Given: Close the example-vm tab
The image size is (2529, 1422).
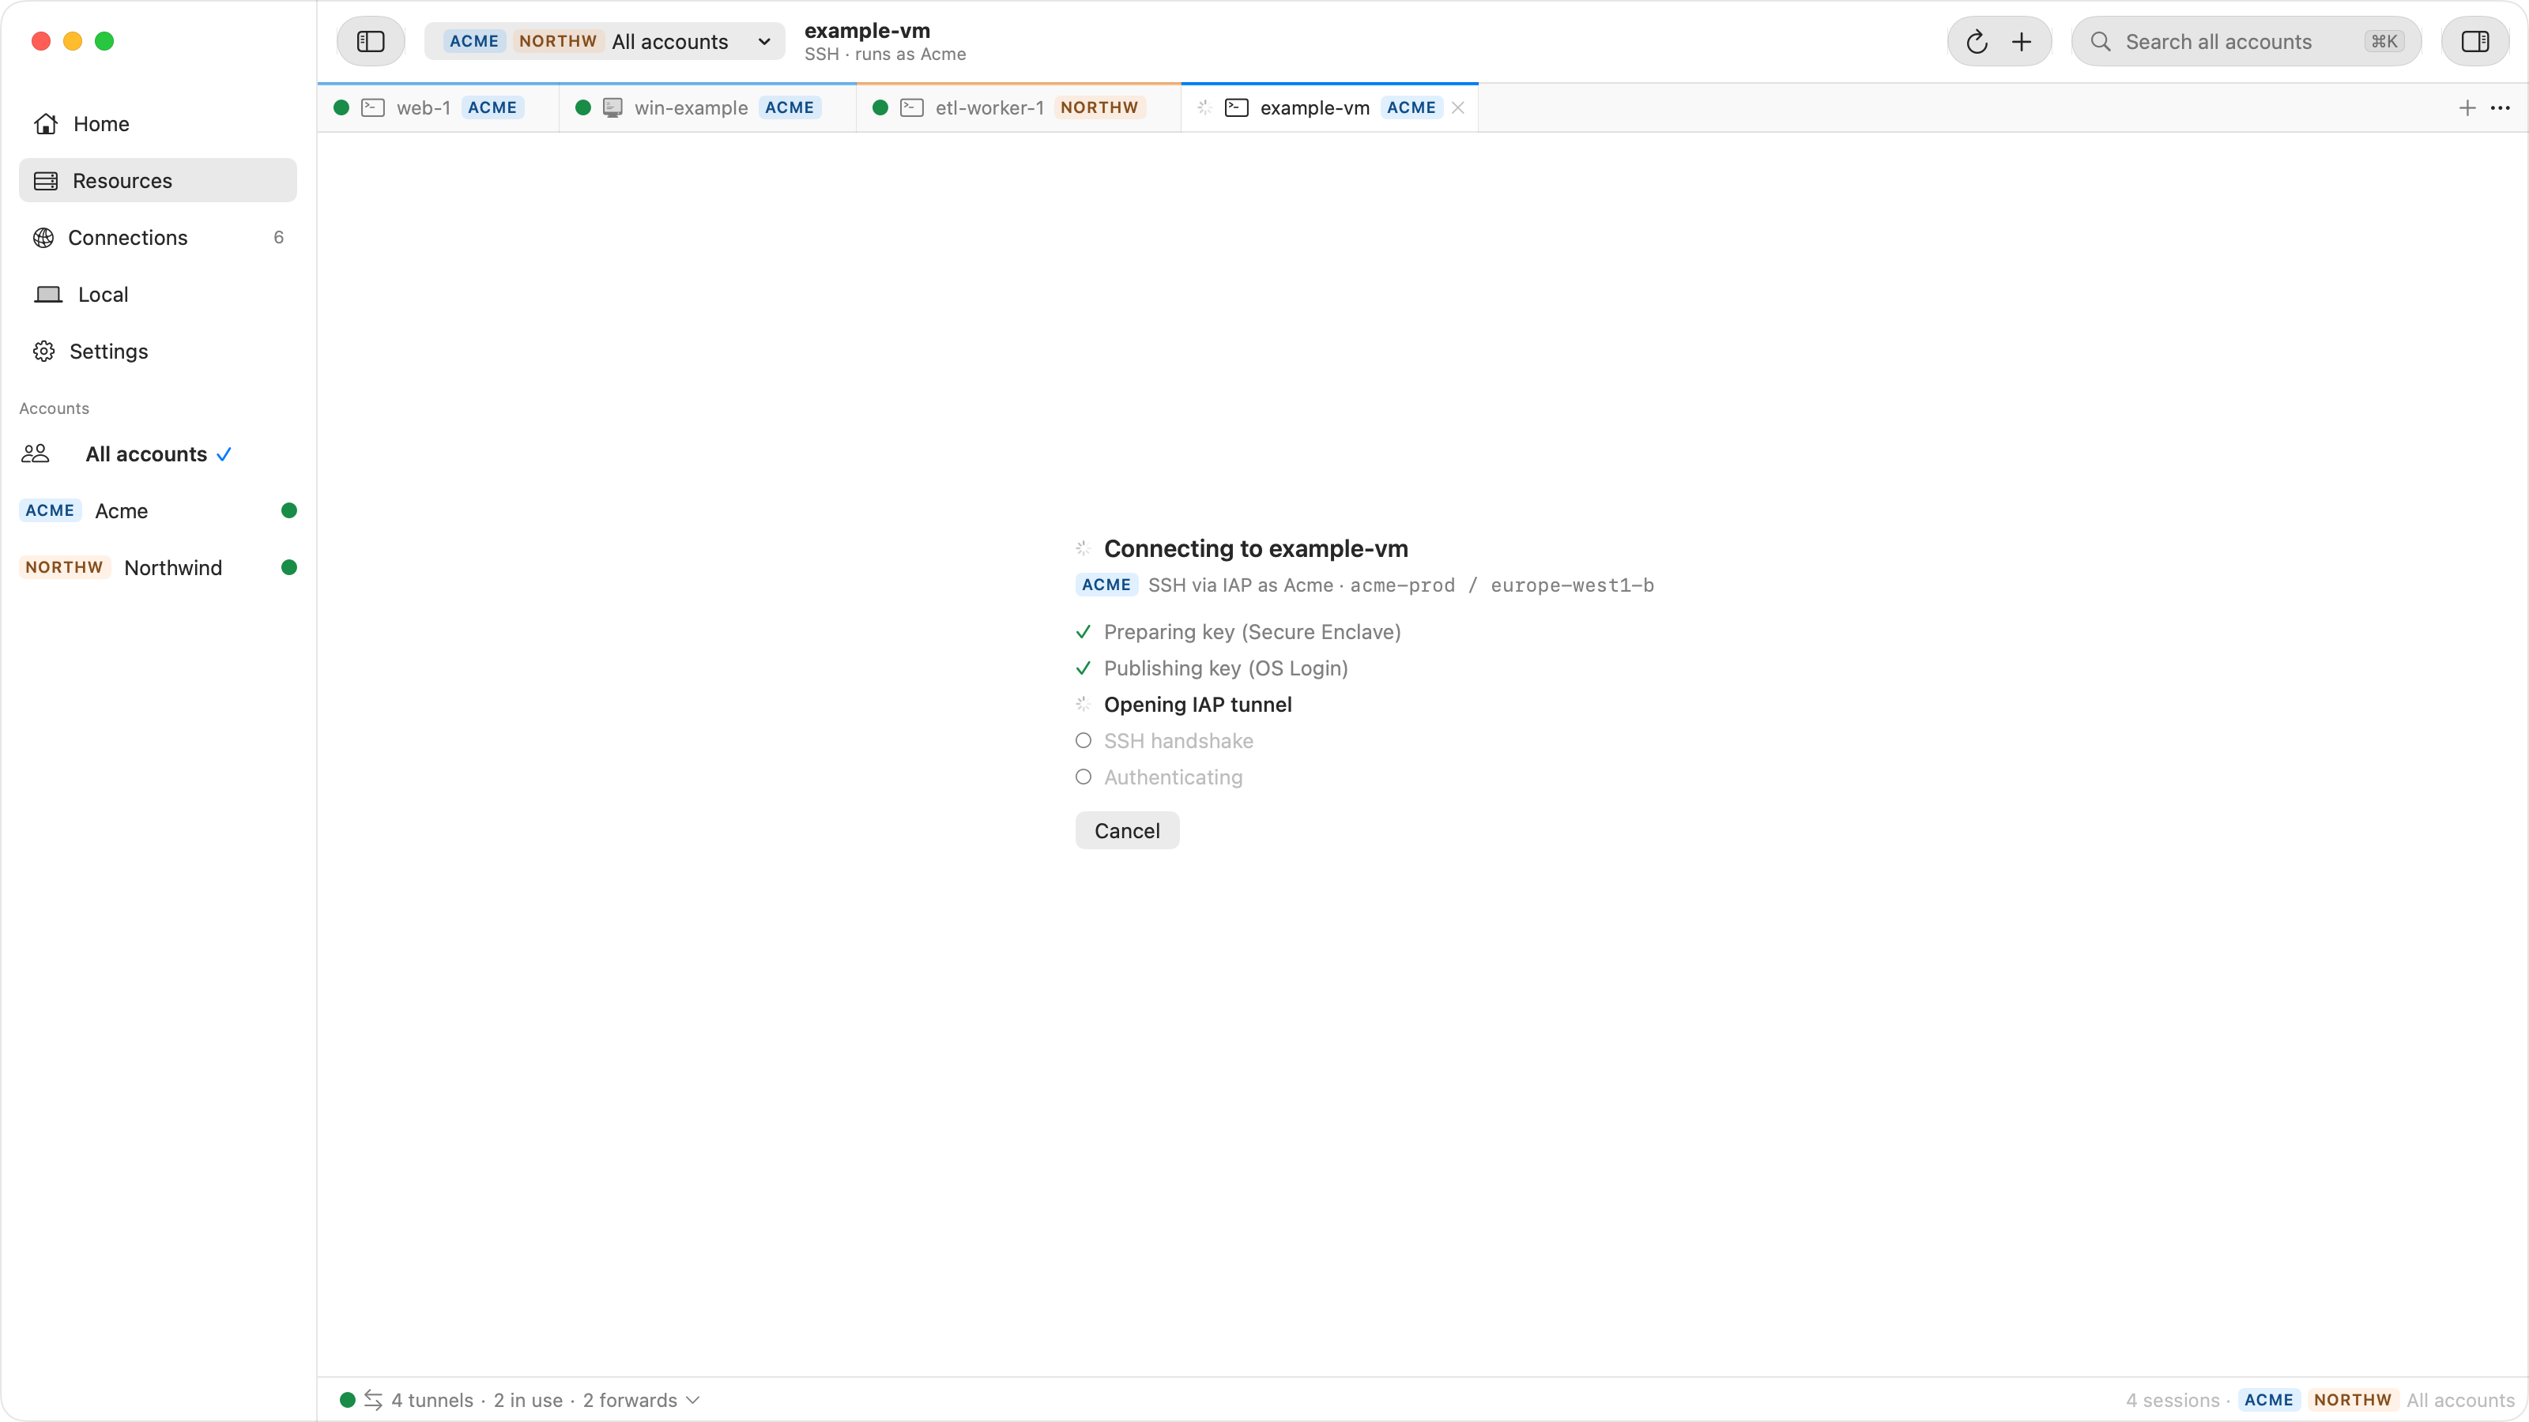Looking at the screenshot, I should [1458, 108].
